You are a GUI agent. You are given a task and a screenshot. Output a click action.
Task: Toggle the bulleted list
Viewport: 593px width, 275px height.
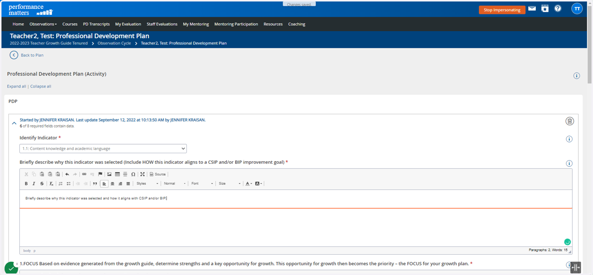point(68,183)
